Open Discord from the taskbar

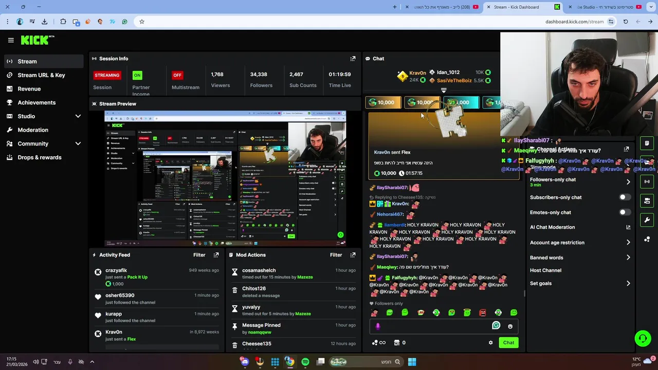point(245,362)
